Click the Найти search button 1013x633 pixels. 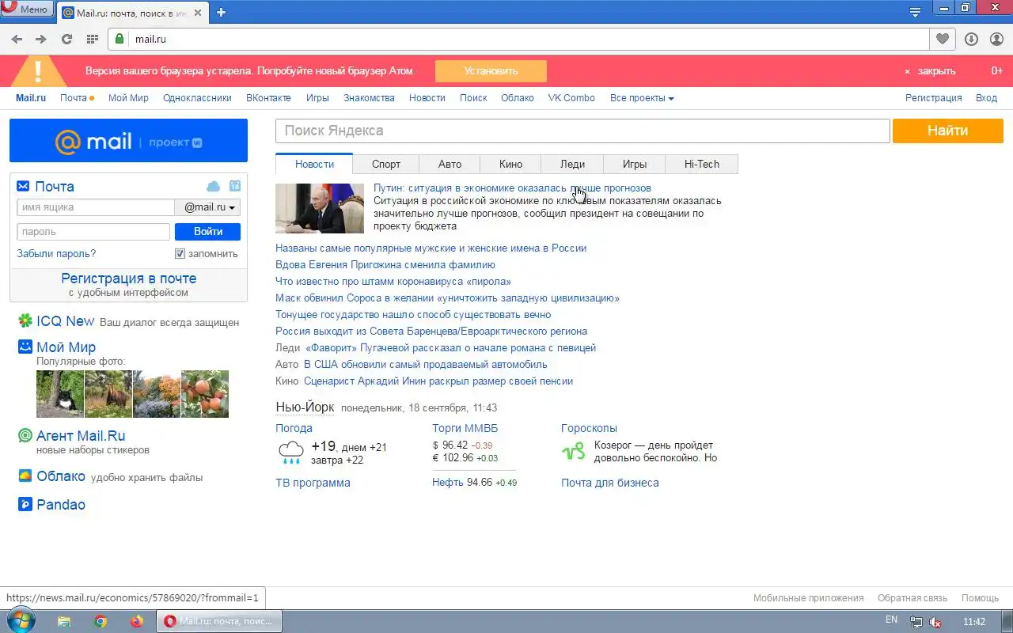pyautogui.click(x=947, y=131)
